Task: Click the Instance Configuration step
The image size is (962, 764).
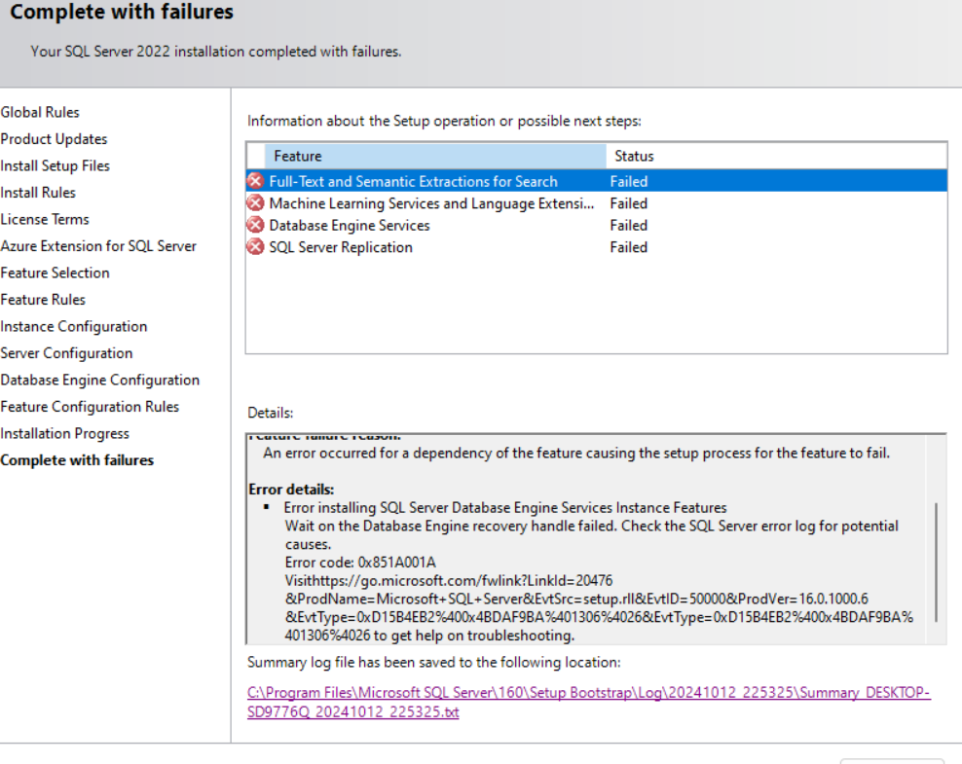Action: pos(74,326)
